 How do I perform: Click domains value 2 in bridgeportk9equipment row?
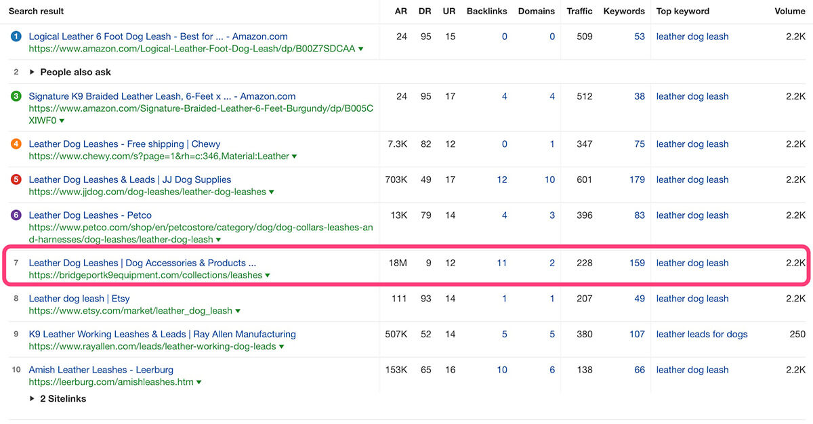(552, 263)
